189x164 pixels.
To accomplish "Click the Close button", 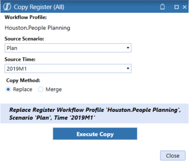I will (173, 155).
